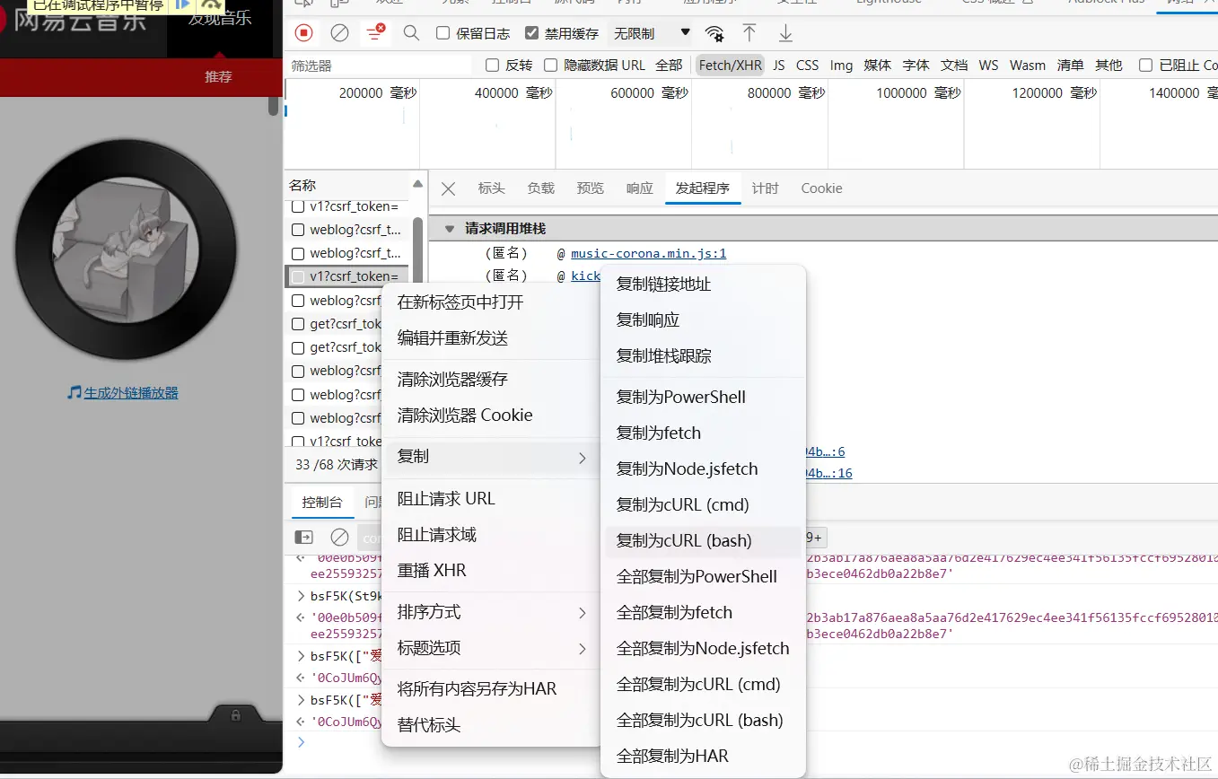
Task: Select the 控制台 drawer tab
Action: pos(322,503)
